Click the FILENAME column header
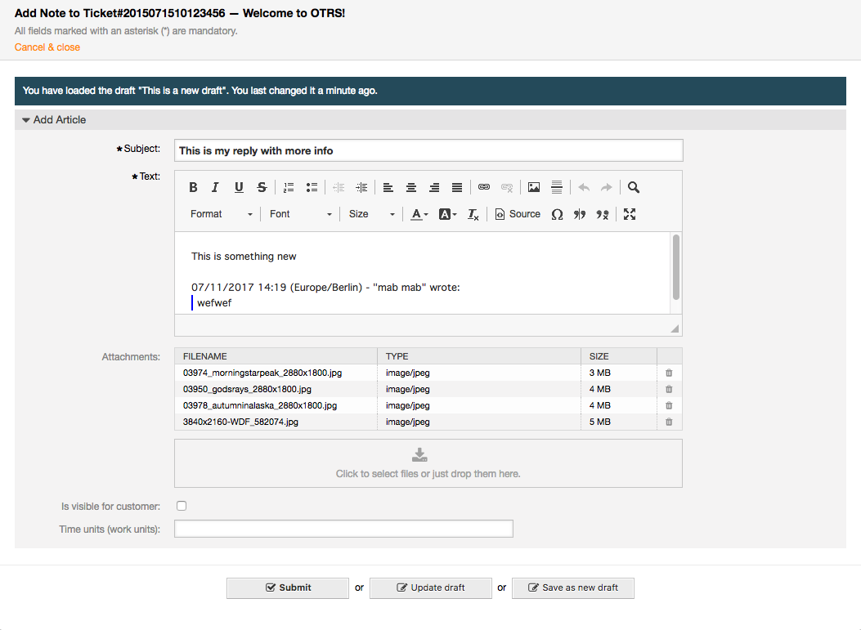This screenshot has height=630, width=861. tap(276, 356)
